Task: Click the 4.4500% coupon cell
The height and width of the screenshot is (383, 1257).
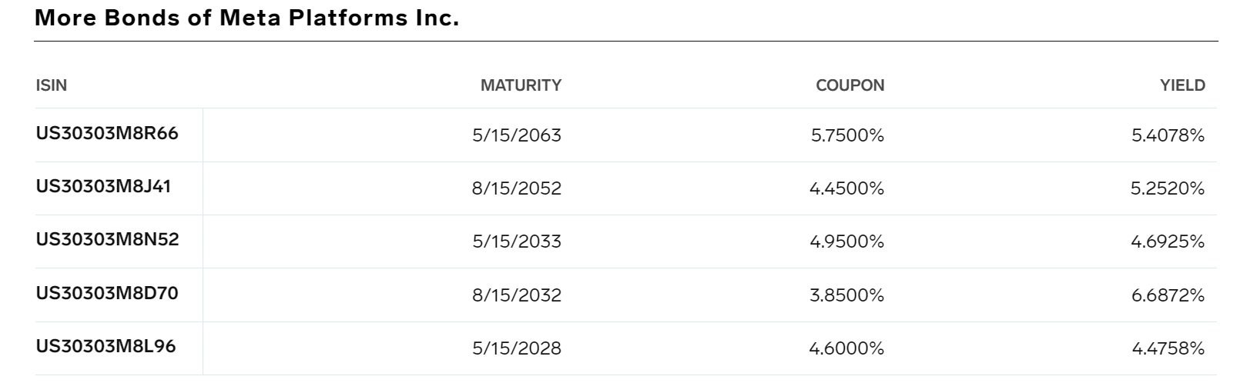Action: [x=846, y=188]
